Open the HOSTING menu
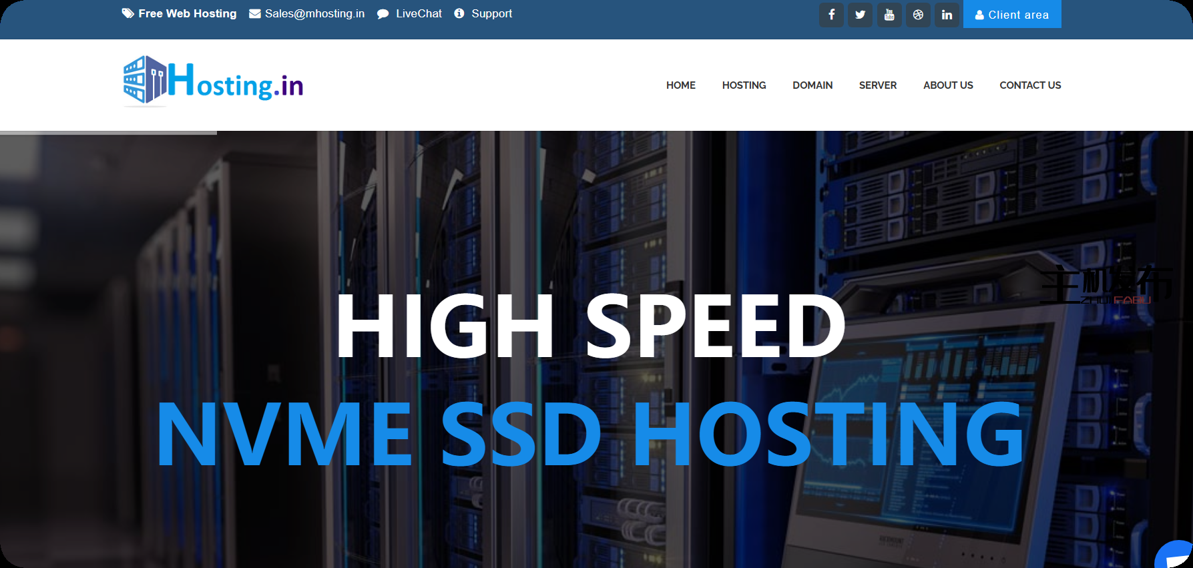Viewport: 1193px width, 568px height. 744,85
